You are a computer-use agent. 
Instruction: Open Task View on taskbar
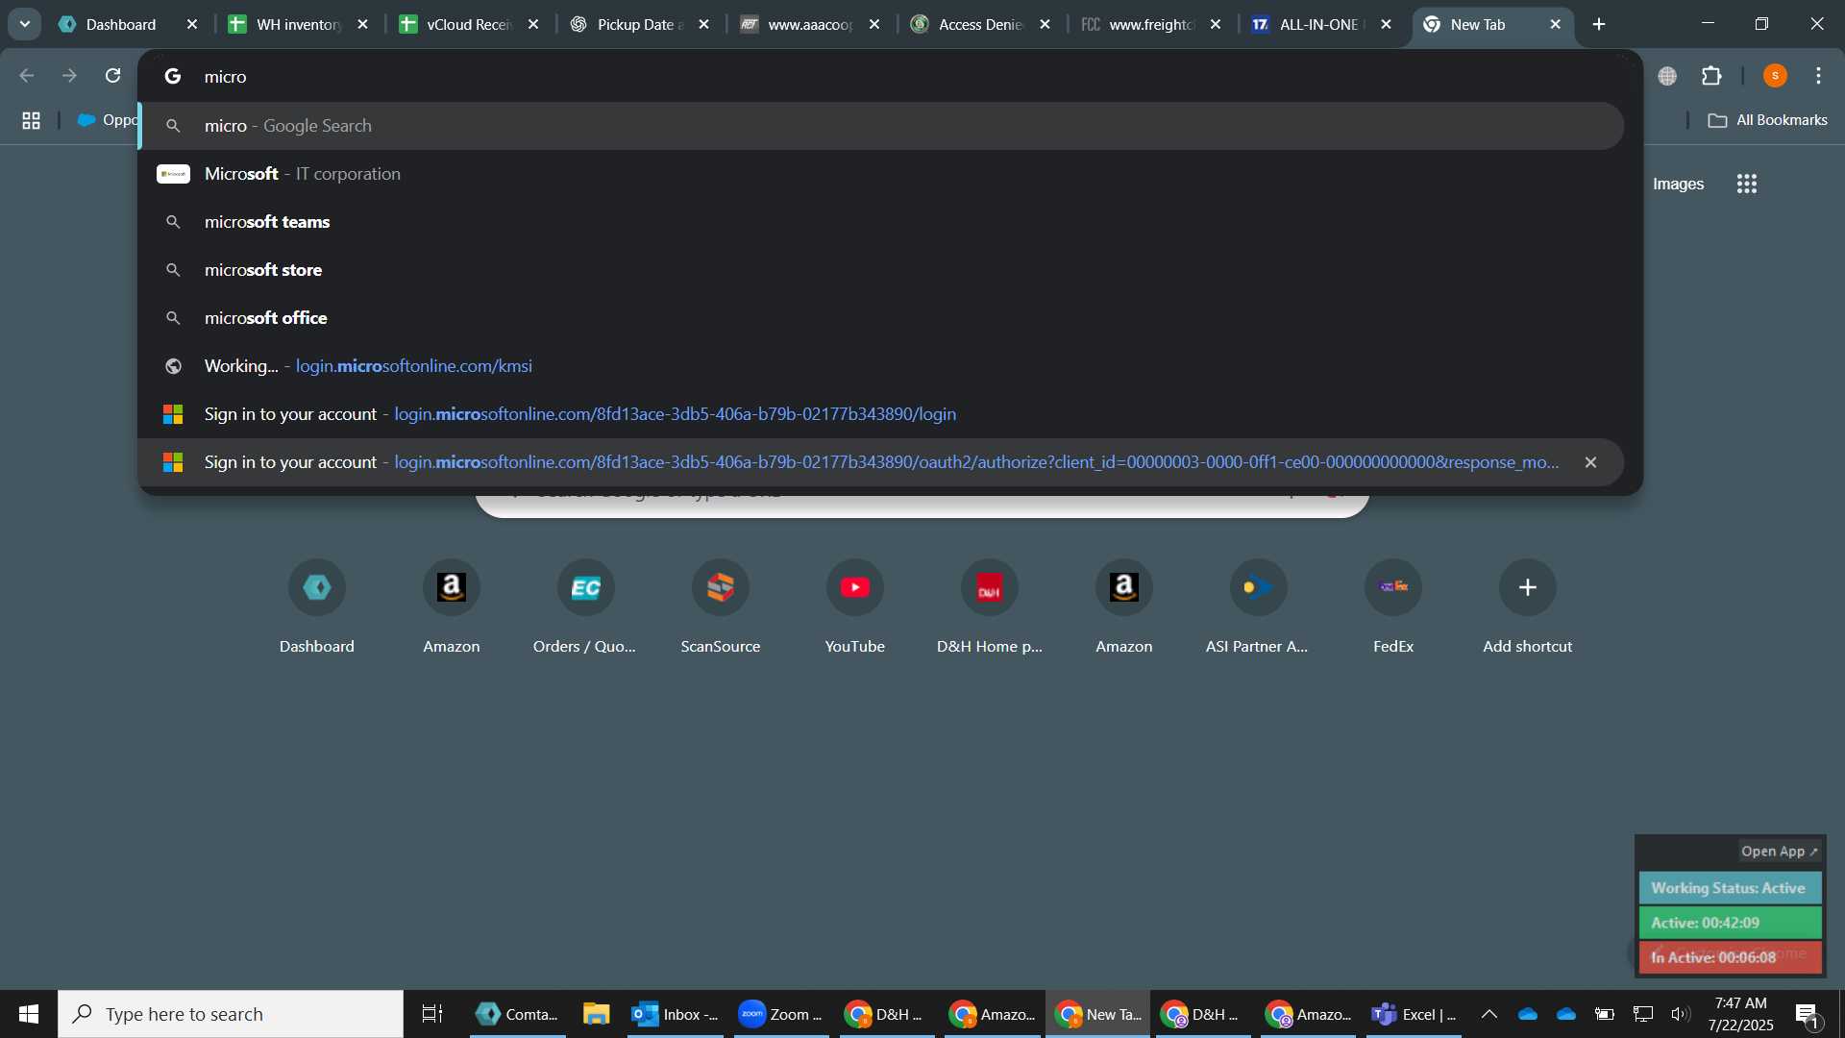(432, 1014)
